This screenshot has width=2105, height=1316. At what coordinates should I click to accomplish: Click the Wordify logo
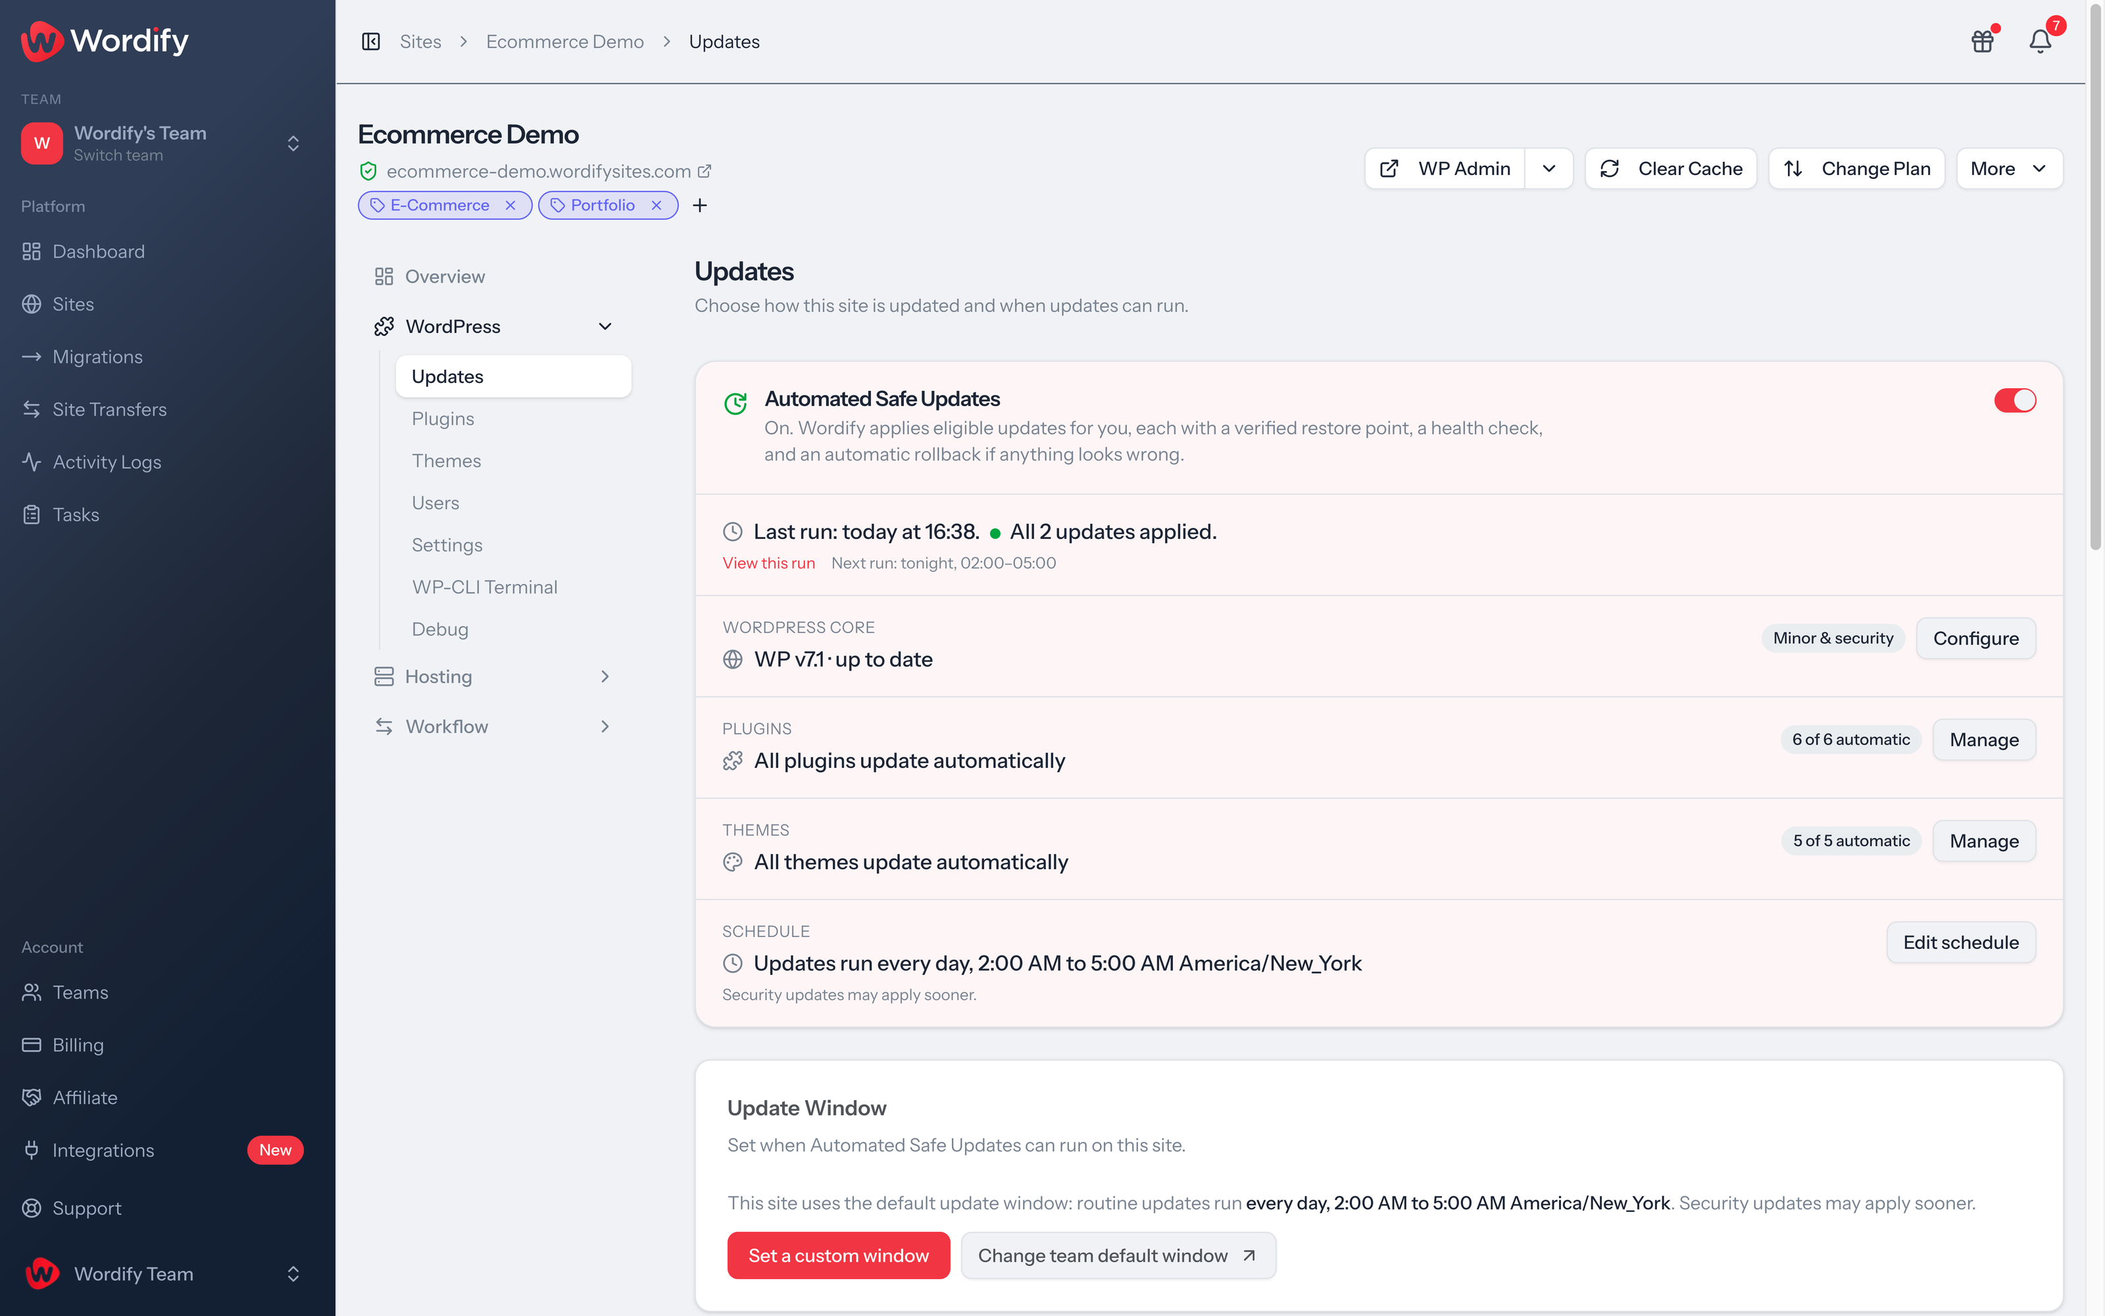[105, 41]
